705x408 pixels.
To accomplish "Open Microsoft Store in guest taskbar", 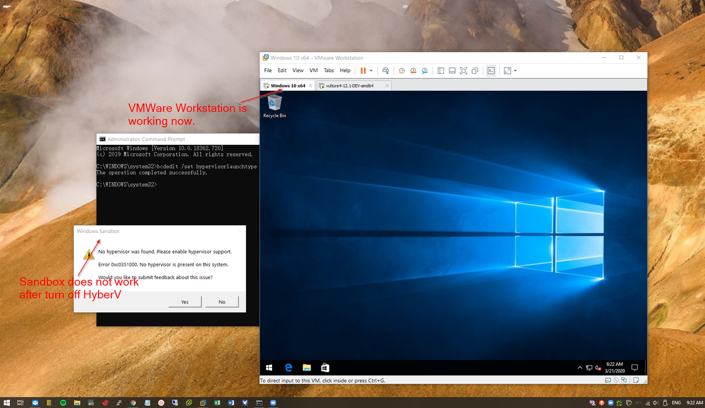I will coord(325,367).
